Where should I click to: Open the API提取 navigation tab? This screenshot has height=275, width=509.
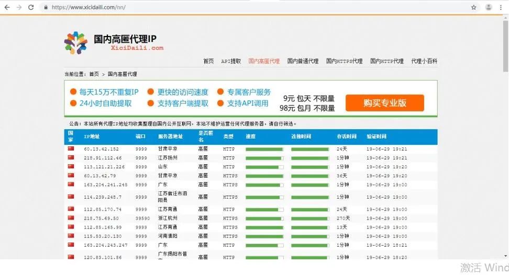tap(231, 61)
